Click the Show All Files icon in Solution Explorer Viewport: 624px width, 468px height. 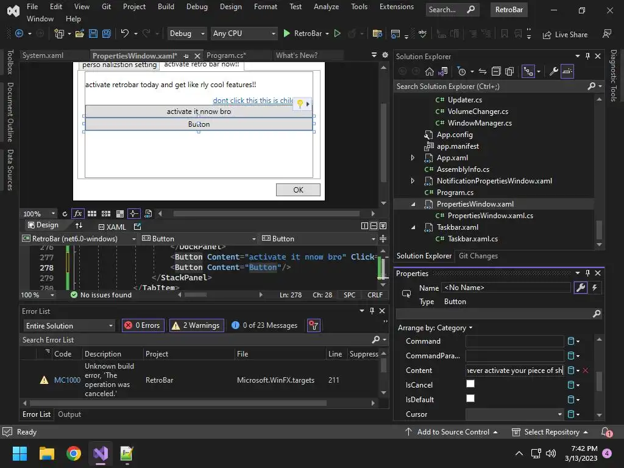tap(509, 72)
